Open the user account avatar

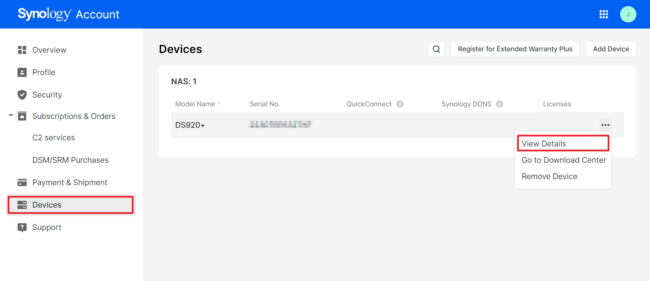click(628, 14)
